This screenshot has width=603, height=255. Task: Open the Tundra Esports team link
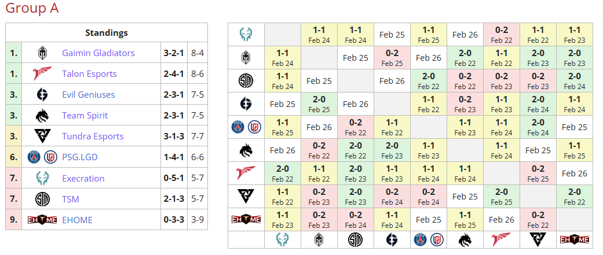tap(93, 136)
